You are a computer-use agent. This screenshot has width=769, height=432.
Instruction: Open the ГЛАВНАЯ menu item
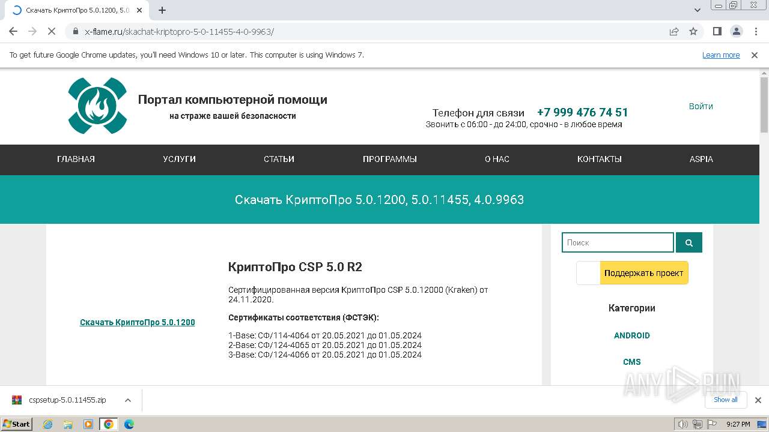pos(76,159)
